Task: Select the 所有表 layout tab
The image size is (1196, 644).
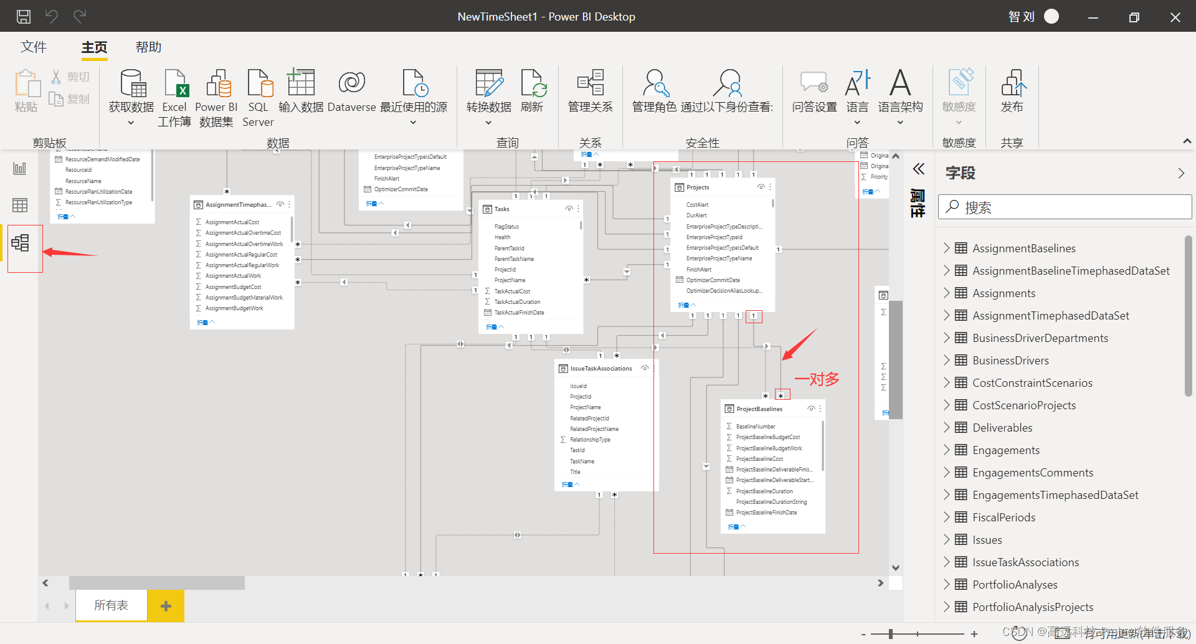Action: click(x=112, y=605)
